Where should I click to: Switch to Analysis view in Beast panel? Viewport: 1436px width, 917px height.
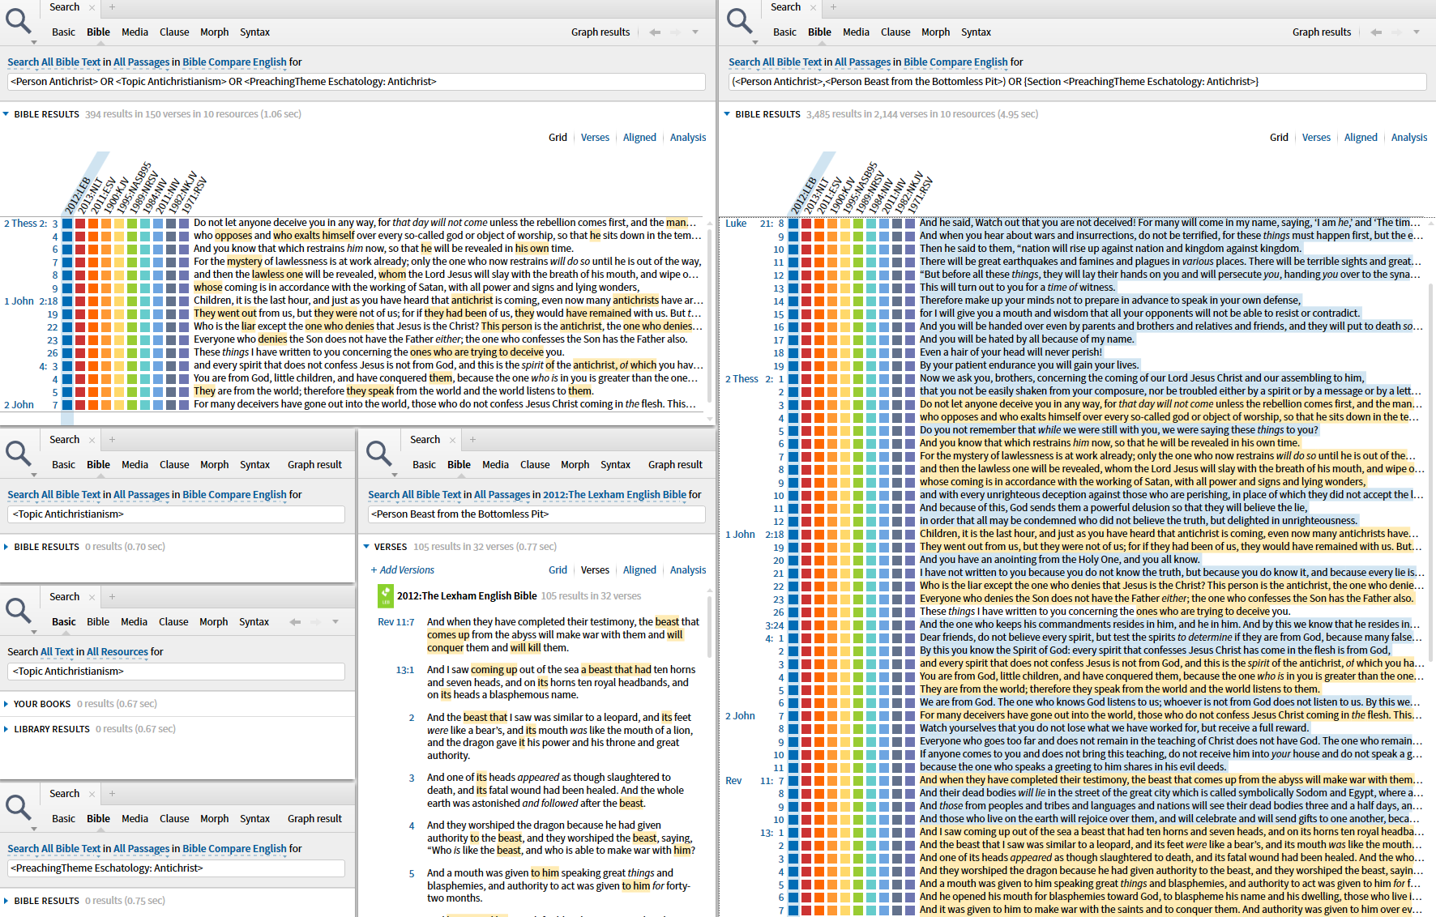[688, 570]
